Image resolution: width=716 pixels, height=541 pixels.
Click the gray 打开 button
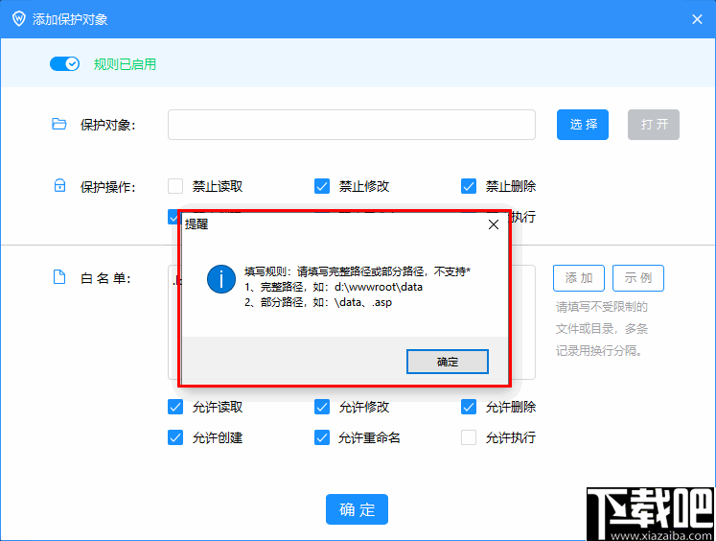tap(654, 125)
